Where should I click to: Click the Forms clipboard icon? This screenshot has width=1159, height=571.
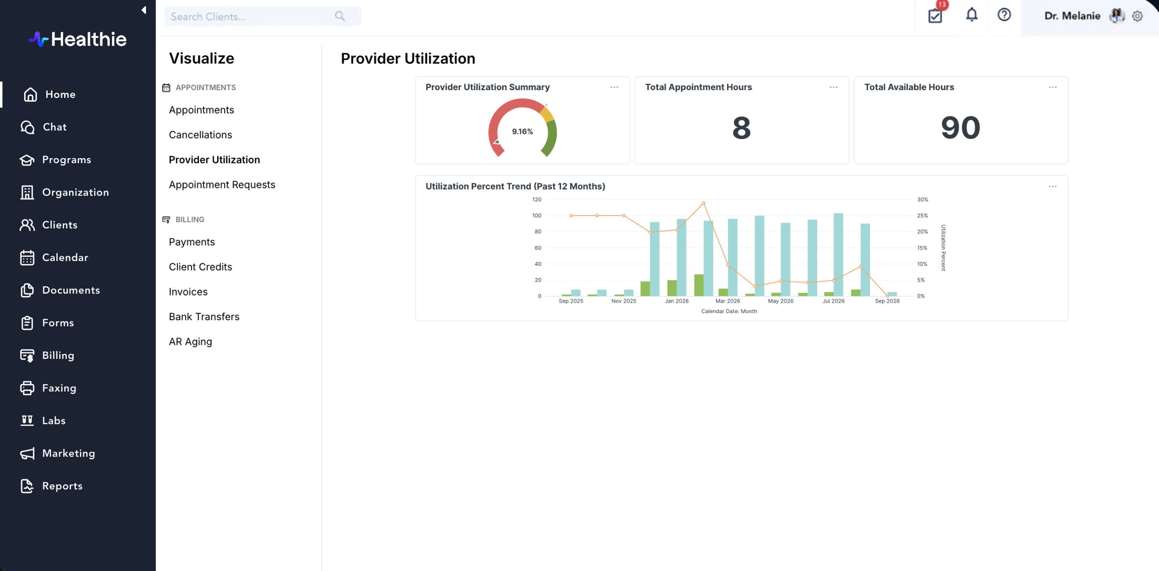point(27,323)
